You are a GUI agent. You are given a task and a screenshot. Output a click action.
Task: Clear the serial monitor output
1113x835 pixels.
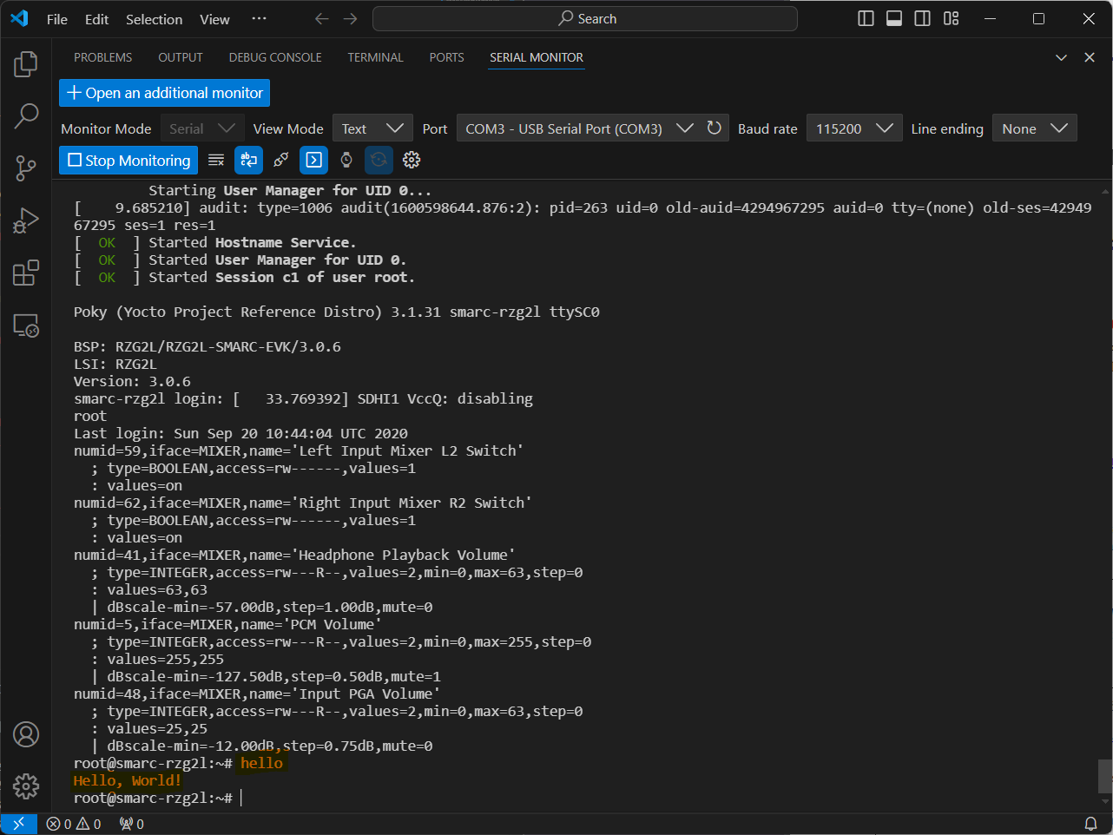[216, 160]
